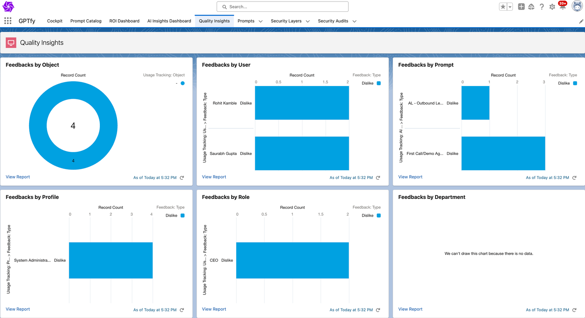Screen dimensions: 585x318
Task: Click the blue Dislike legend swatch
Action: [378, 83]
